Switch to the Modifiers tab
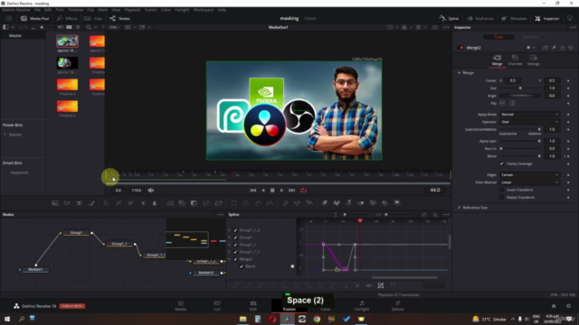Image resolution: width=579 pixels, height=325 pixels. (x=531, y=37)
